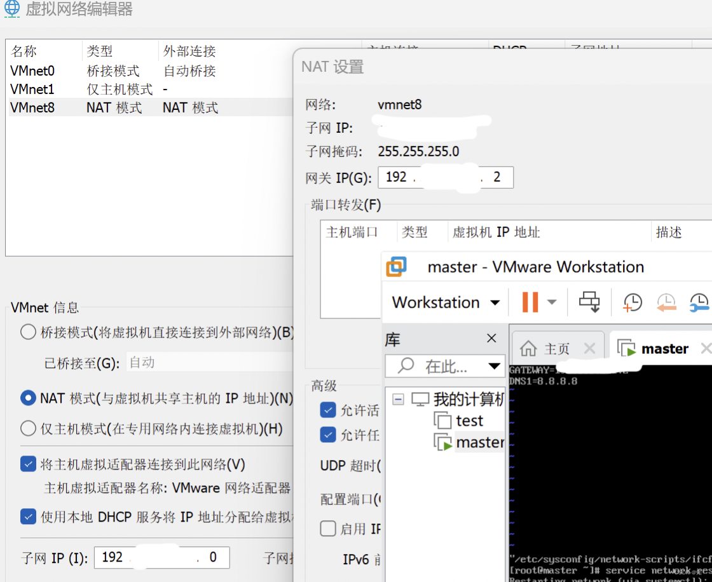Click the virtual network editor globe icon
This screenshot has height=582, width=712.
coord(12,10)
